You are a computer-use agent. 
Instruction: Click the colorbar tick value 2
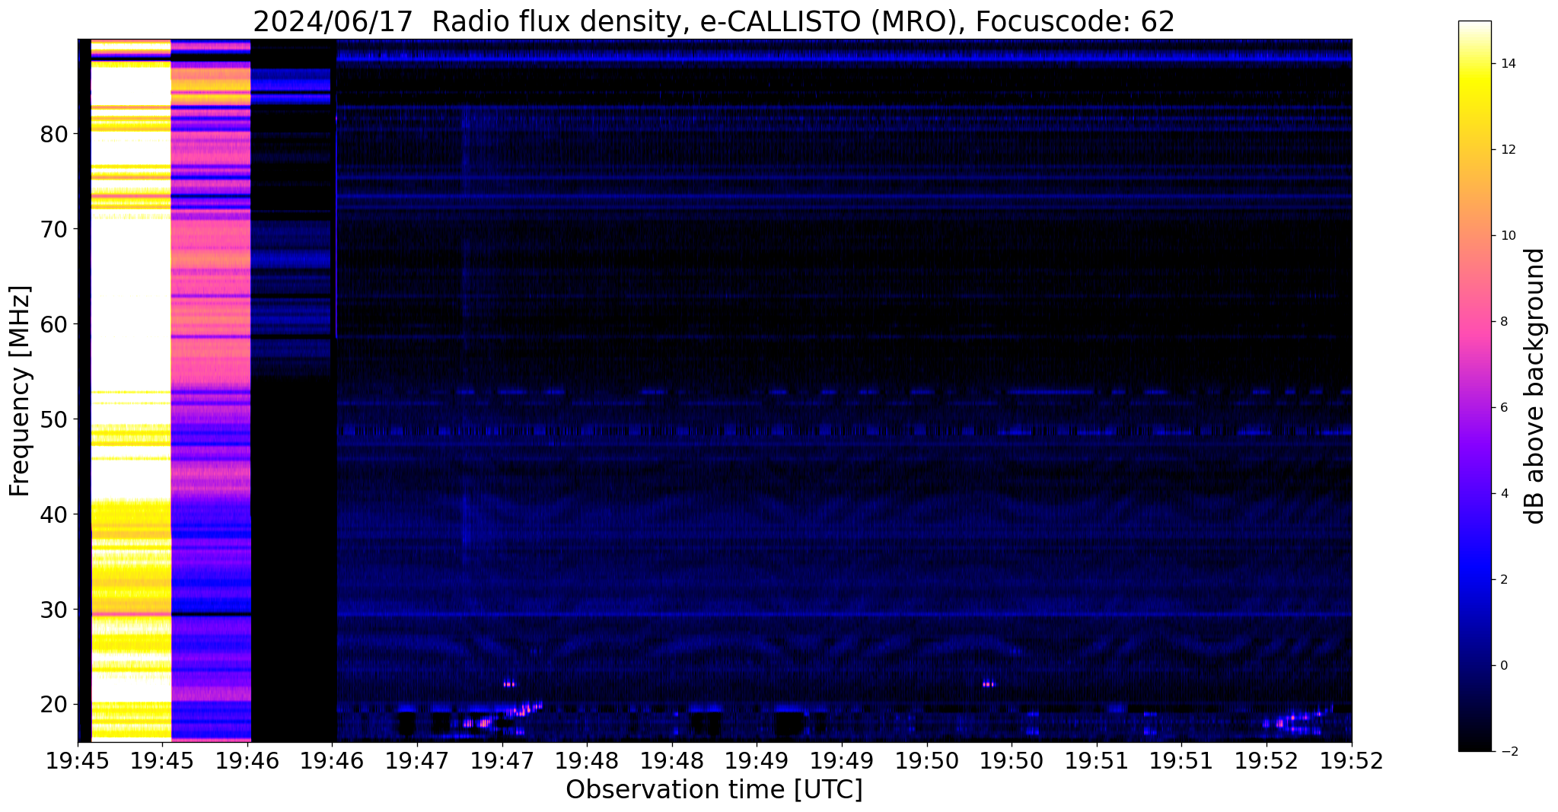tap(1503, 580)
